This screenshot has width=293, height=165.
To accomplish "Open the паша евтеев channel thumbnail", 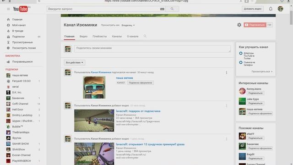I will [94, 88].
